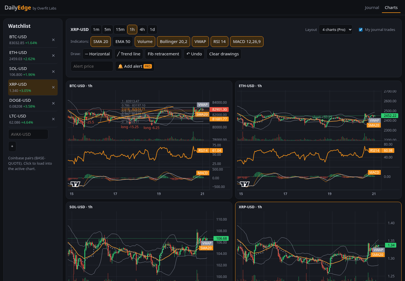Load BTC-USD from the watchlist
405x281 pixels.
pyautogui.click(x=30, y=40)
